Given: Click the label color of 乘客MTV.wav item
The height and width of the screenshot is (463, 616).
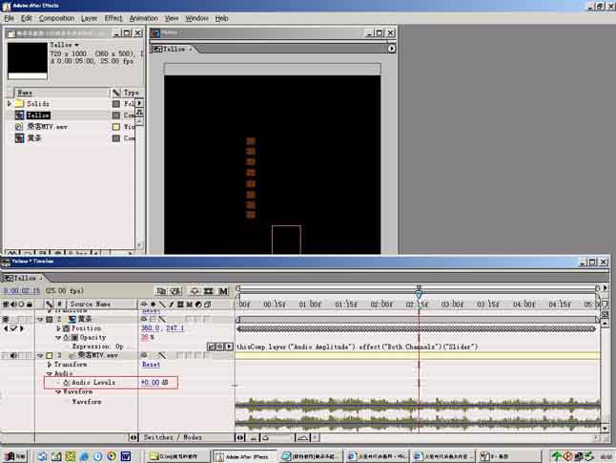Looking at the screenshot, I should point(116,127).
